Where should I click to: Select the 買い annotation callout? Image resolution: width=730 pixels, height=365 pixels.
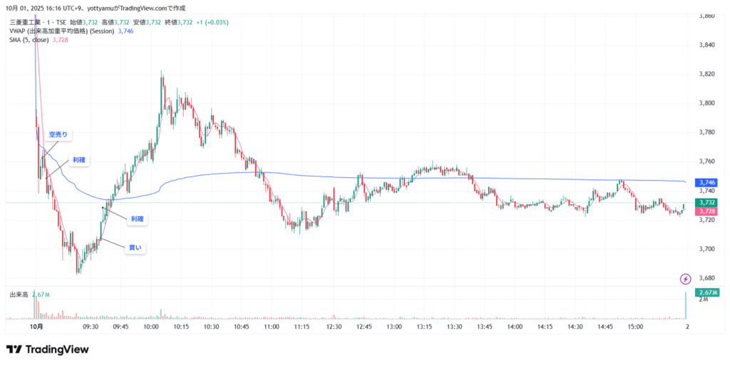pyautogui.click(x=133, y=248)
